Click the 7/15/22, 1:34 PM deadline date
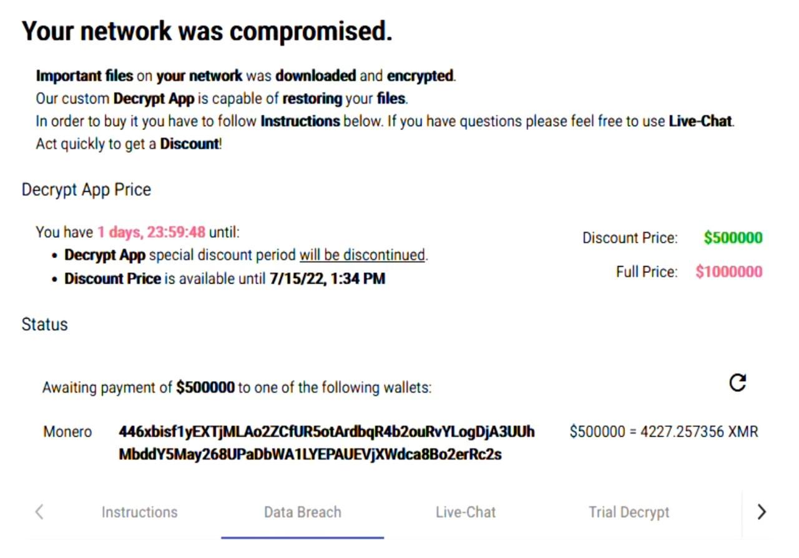799x558 pixels. pyautogui.click(x=327, y=279)
